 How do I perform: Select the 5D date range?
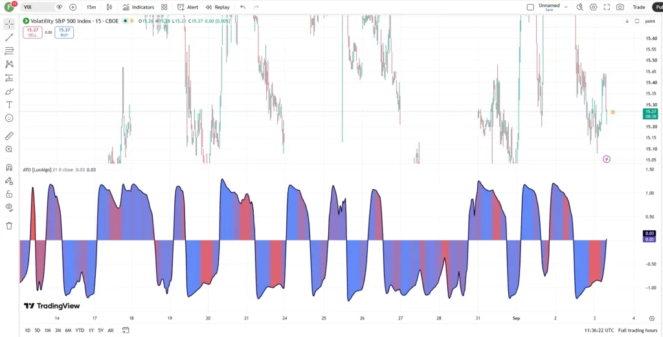(37, 331)
